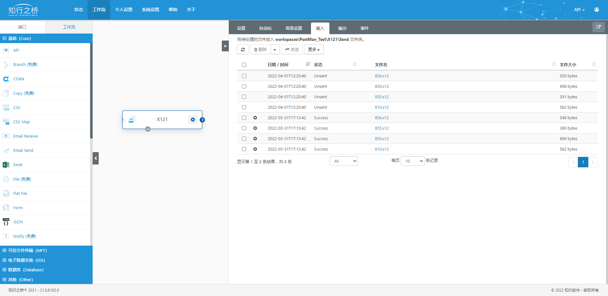Expand details for Success row 855.x12
Image resolution: width=608 pixels, height=296 pixels.
tap(255, 128)
